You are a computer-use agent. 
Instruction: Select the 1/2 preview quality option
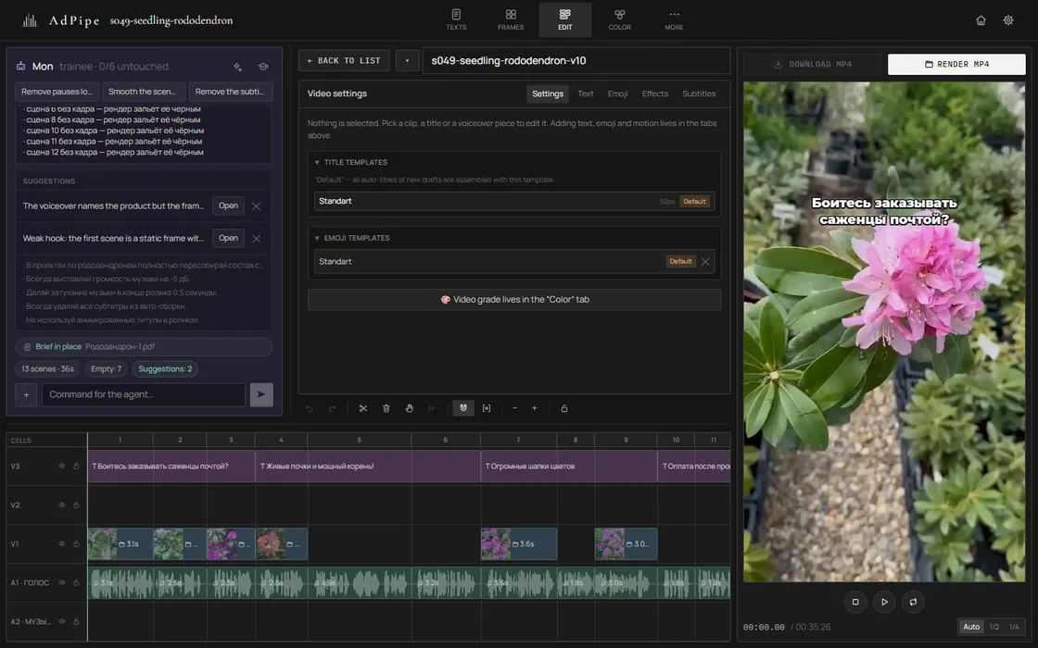point(994,627)
